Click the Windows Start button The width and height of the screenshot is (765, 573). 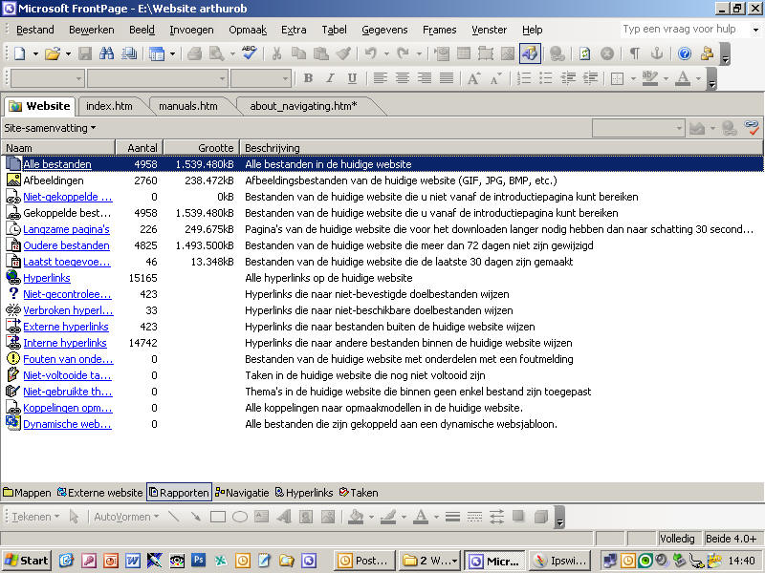click(x=27, y=561)
